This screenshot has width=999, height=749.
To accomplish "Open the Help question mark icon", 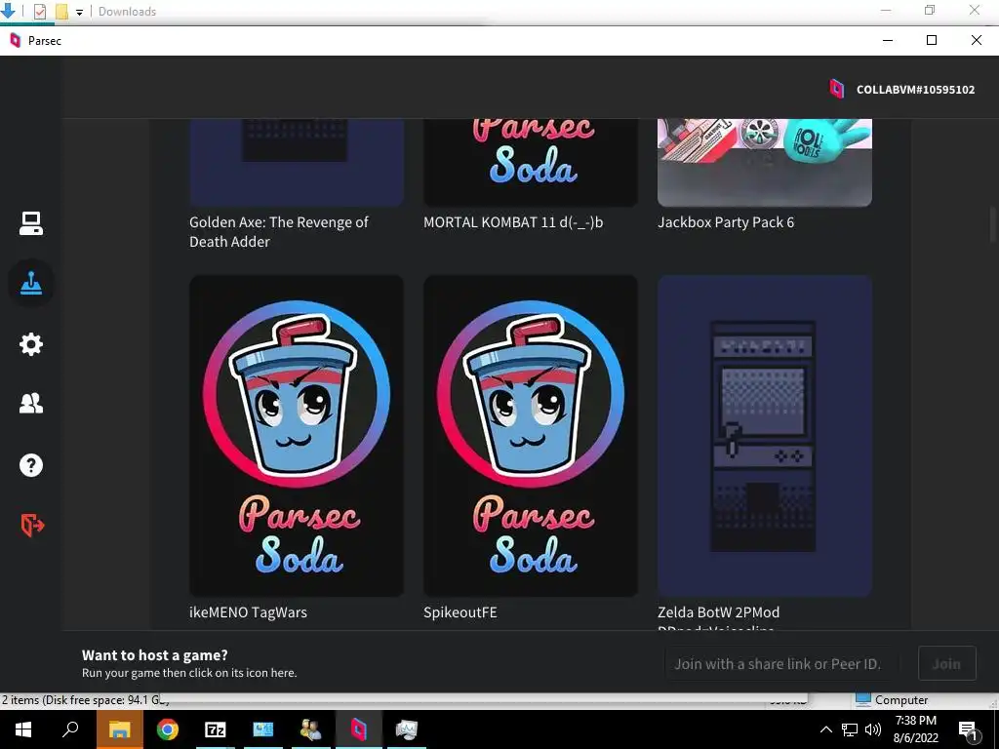I will pyautogui.click(x=30, y=465).
